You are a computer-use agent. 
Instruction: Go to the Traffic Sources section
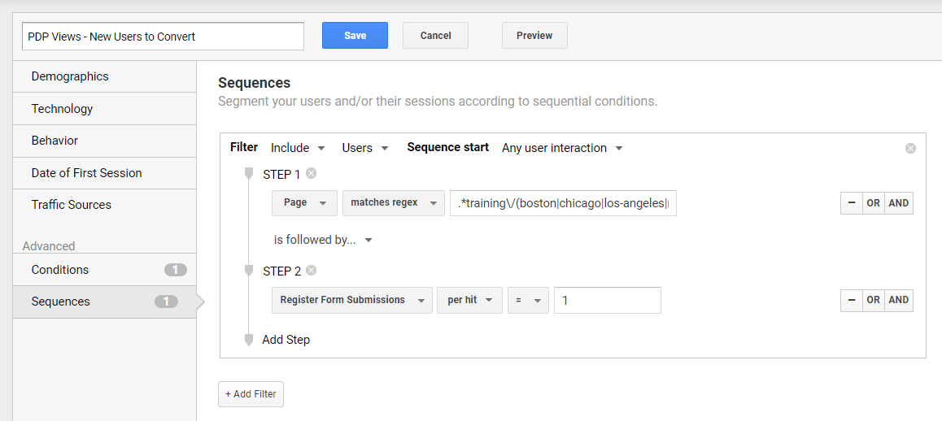tap(72, 205)
